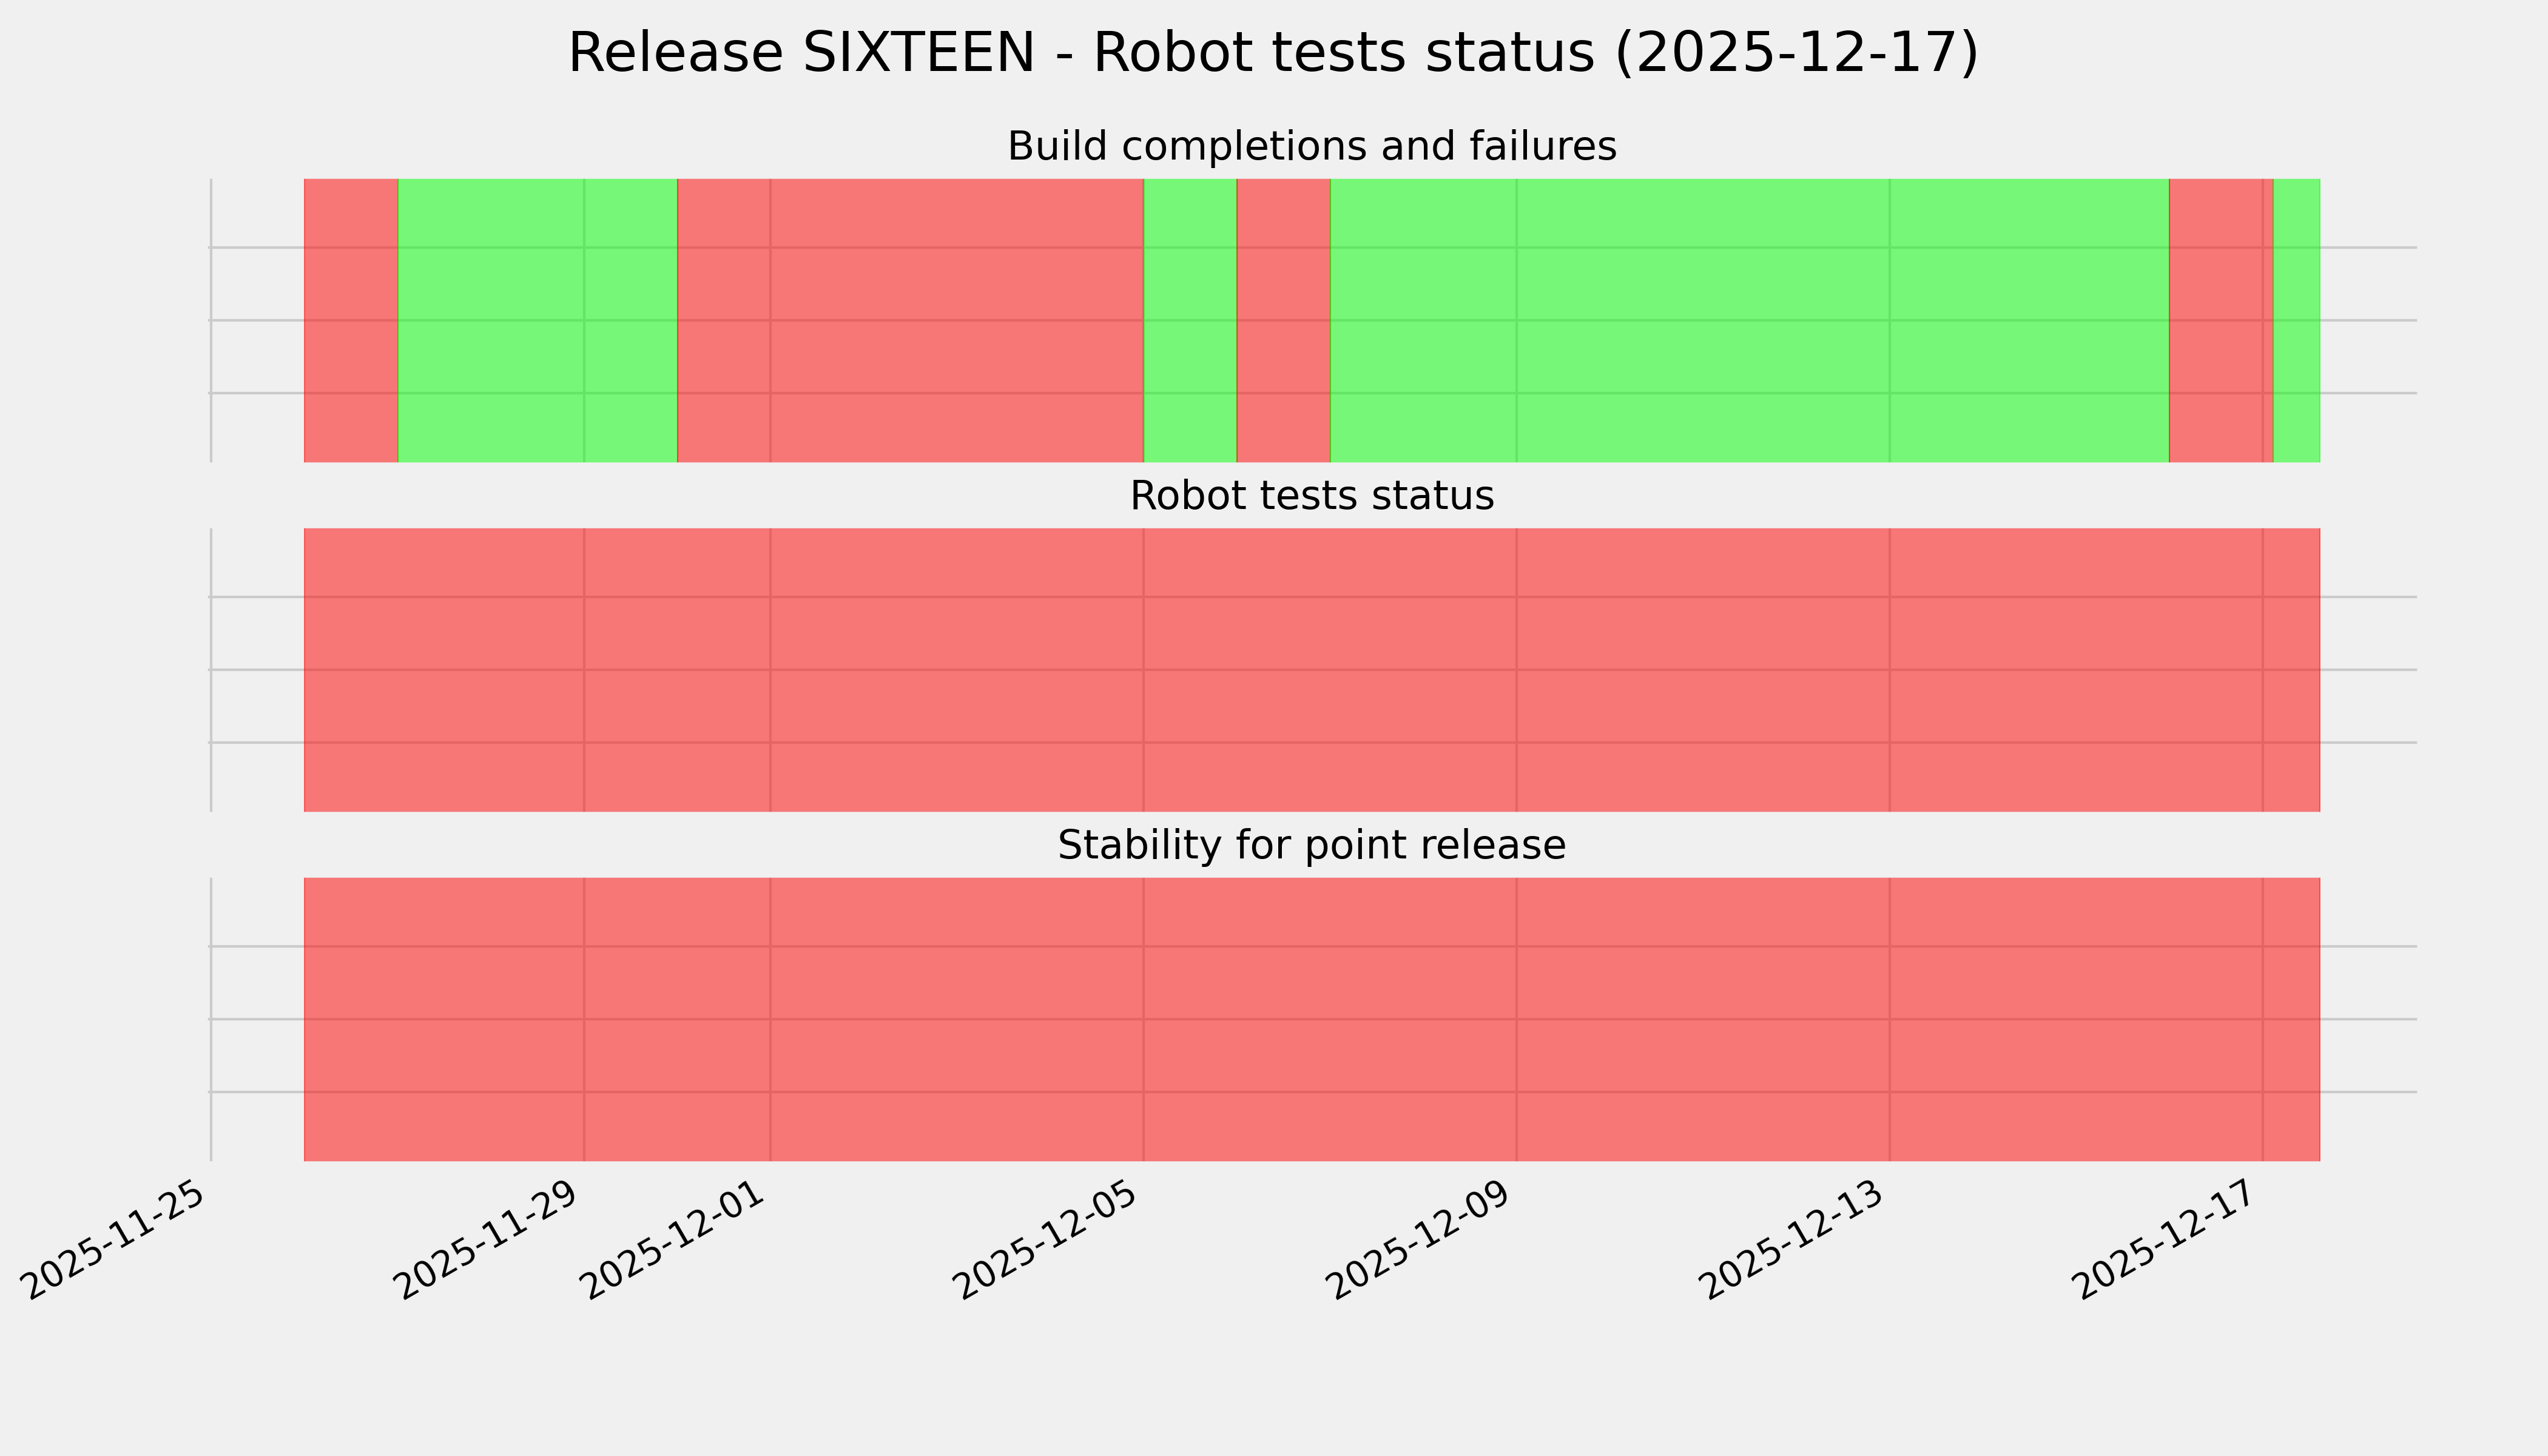Click the 'Build completions and failures' subplot title
Viewport: 2548px width, 1456px height.
pos(1311,147)
